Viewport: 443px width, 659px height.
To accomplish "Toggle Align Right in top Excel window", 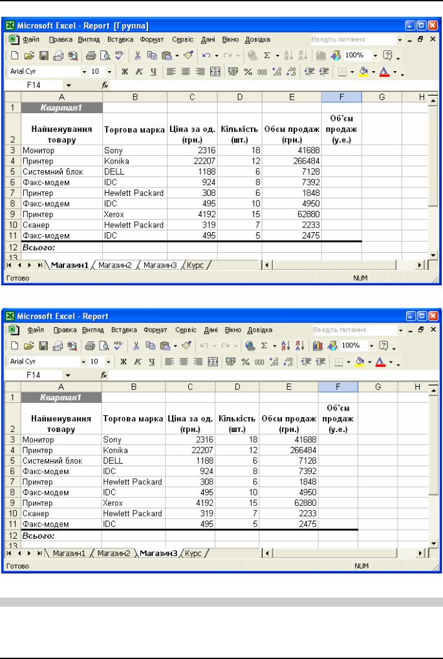I will [200, 72].
